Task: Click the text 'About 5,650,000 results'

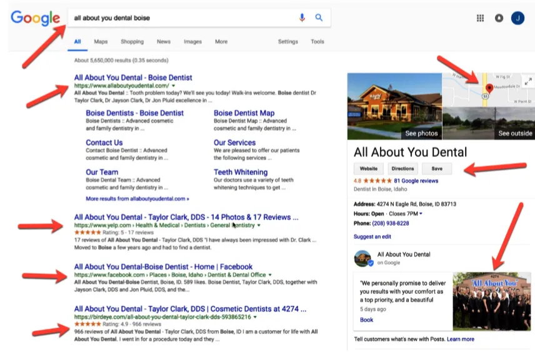Action: click(x=121, y=61)
